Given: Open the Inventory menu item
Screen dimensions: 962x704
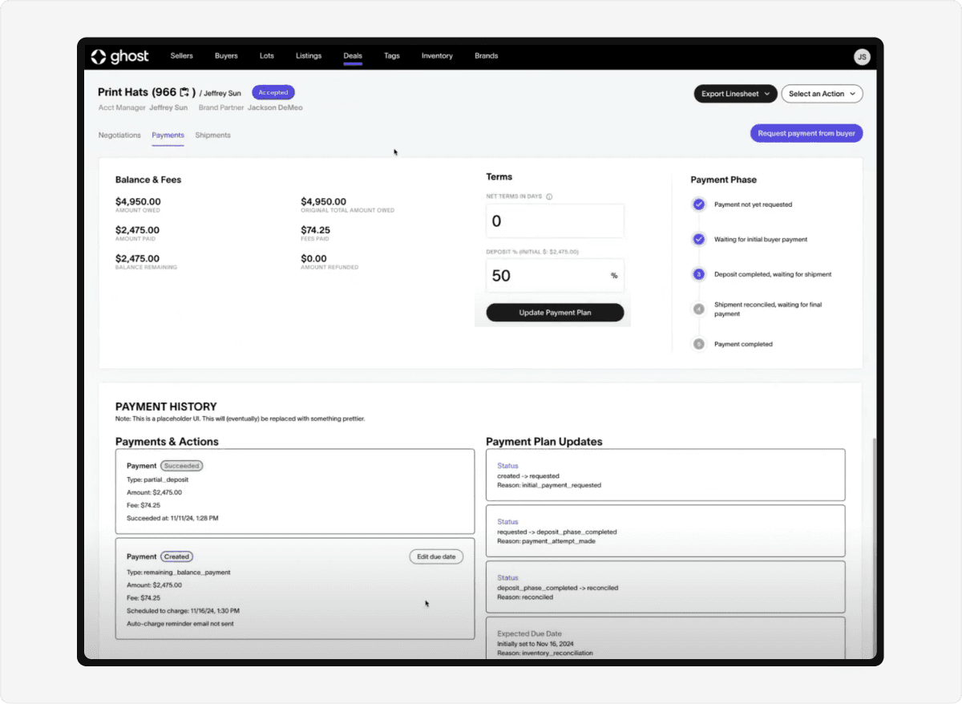Looking at the screenshot, I should pos(437,56).
